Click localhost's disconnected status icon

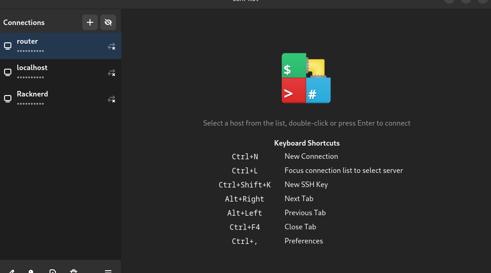click(111, 73)
